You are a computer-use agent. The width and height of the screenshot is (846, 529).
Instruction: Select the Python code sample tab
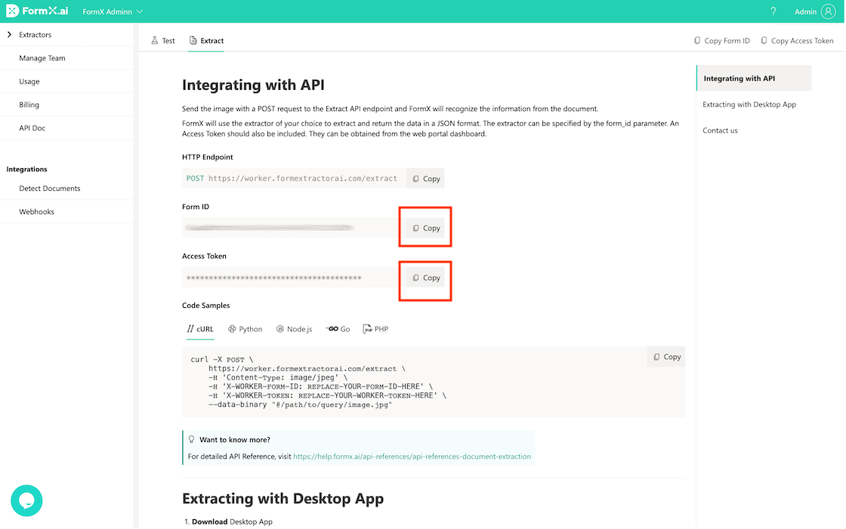pos(245,329)
